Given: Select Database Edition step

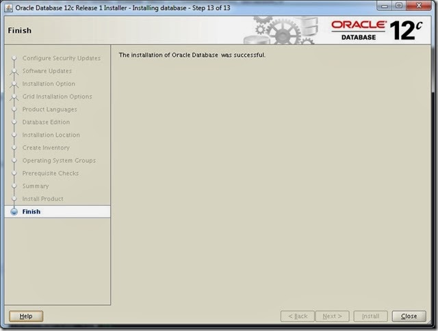Looking at the screenshot, I should point(46,122).
